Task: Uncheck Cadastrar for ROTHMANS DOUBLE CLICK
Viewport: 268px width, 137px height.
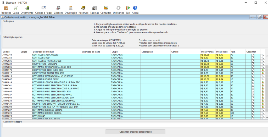Action: [253, 79]
